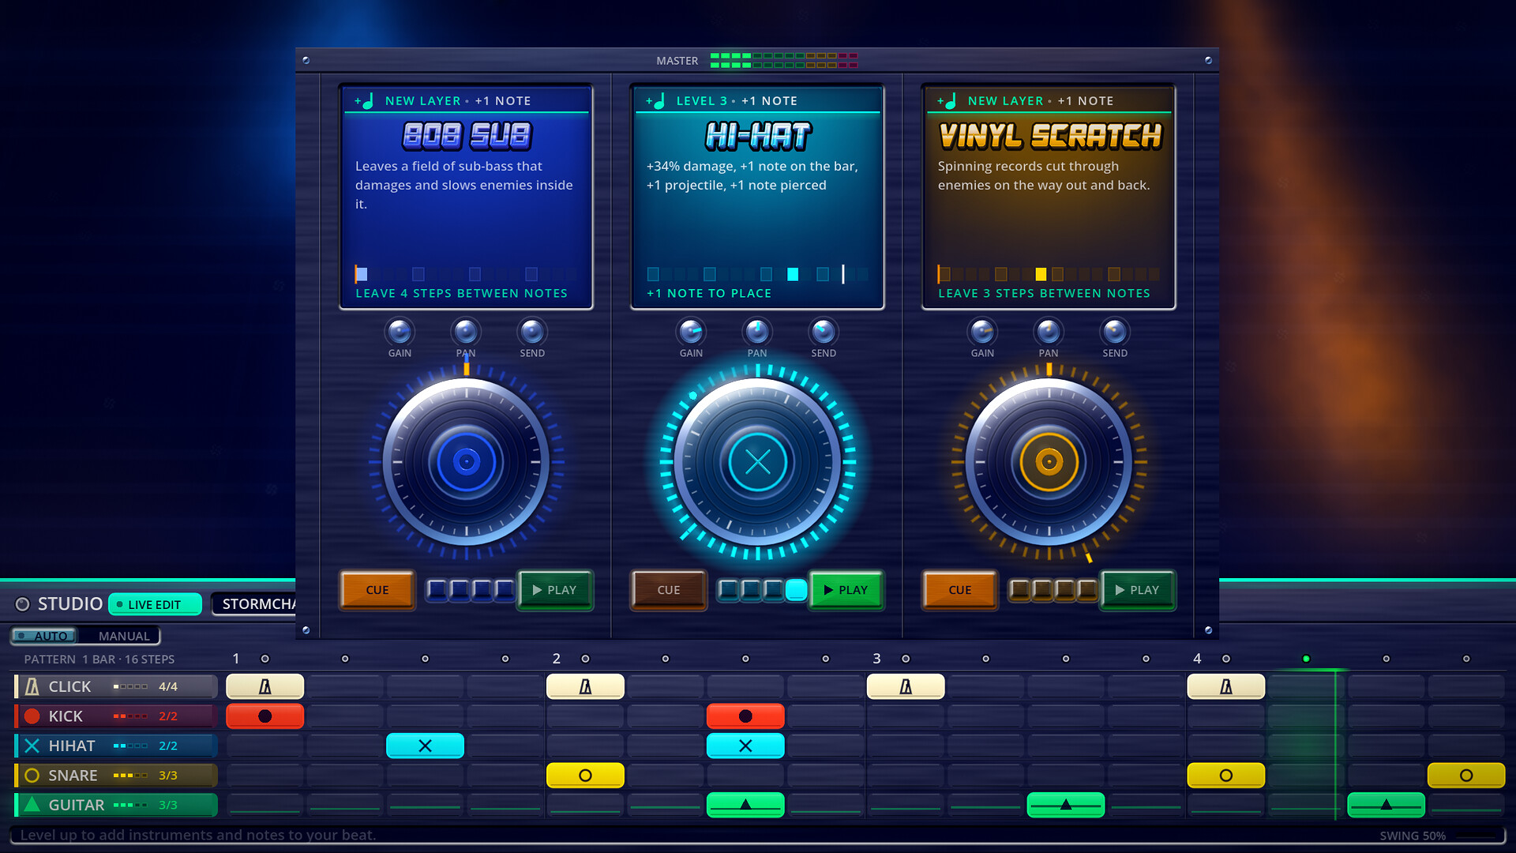Click the Vinyl Scratch turntable dial
This screenshot has height=853, width=1516.
pyautogui.click(x=1049, y=462)
